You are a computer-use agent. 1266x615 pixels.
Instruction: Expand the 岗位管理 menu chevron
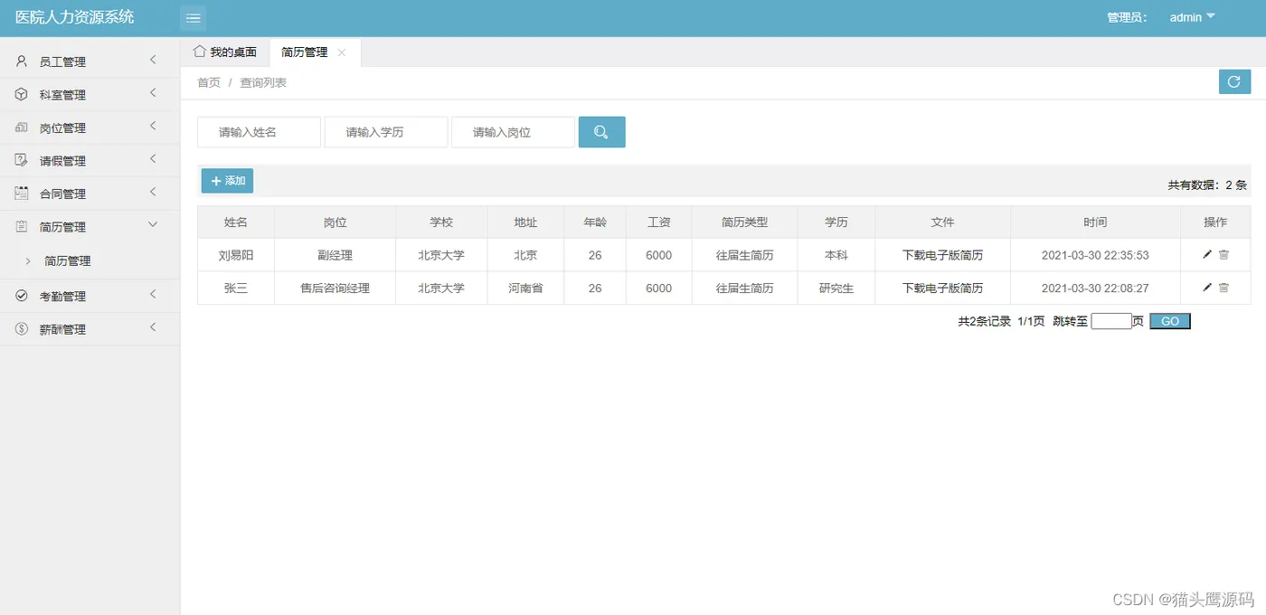tap(153, 126)
